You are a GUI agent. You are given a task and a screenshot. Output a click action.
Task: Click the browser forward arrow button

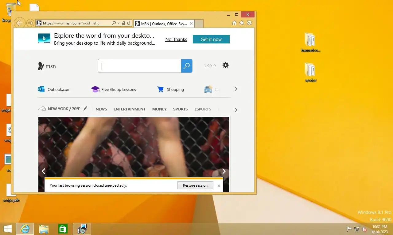point(30,23)
